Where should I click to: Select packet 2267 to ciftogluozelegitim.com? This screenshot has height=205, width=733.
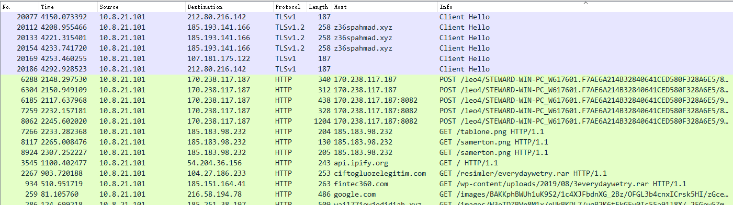point(366,173)
